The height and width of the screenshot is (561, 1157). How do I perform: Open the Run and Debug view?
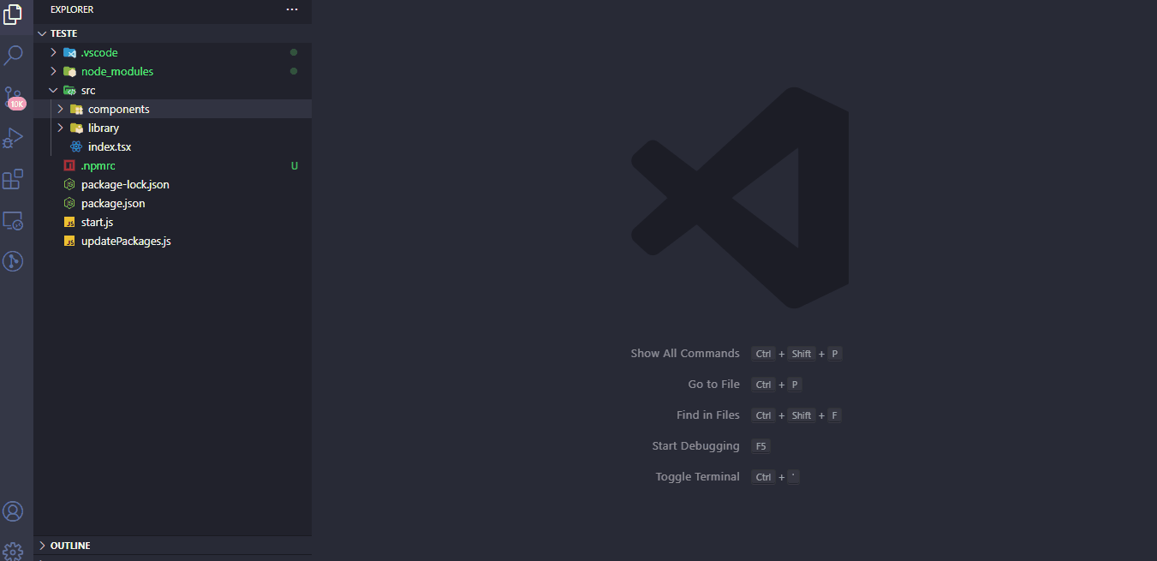(13, 138)
